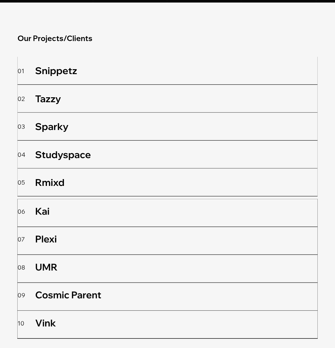Image resolution: width=335 pixels, height=348 pixels.
Task: Open the UMR project entry
Action: 46,267
